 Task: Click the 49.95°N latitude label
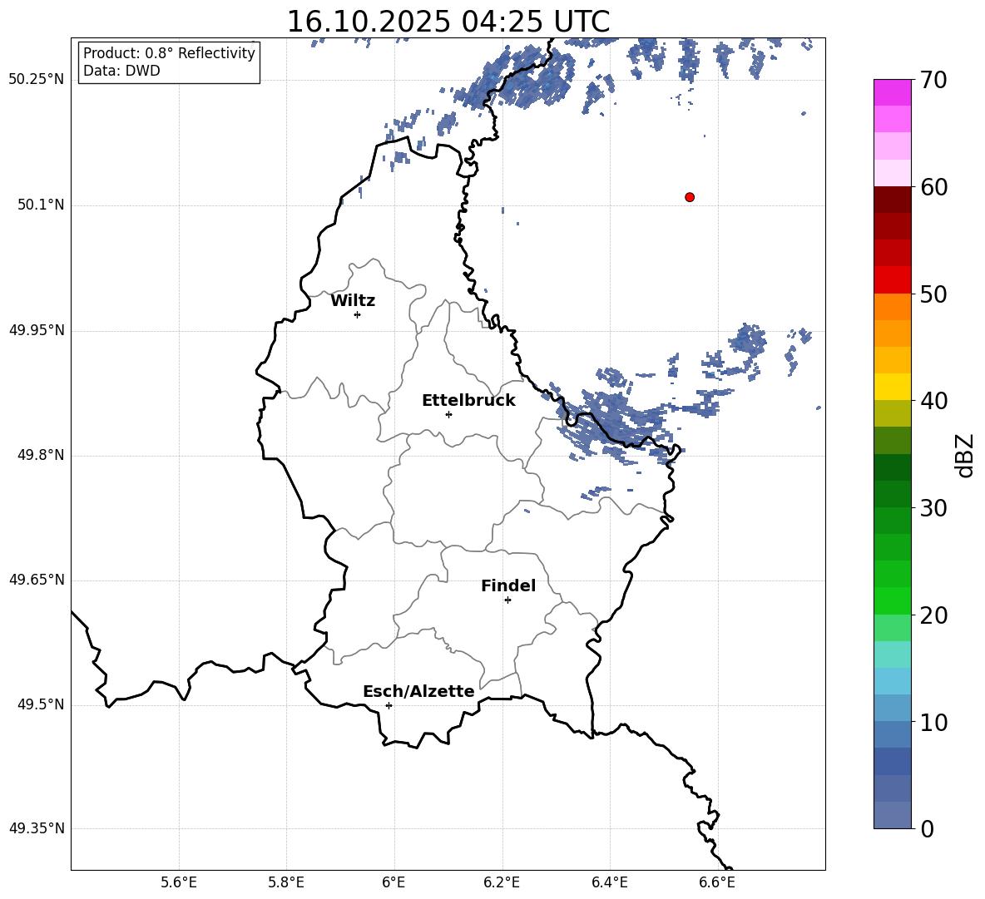[x=37, y=330]
